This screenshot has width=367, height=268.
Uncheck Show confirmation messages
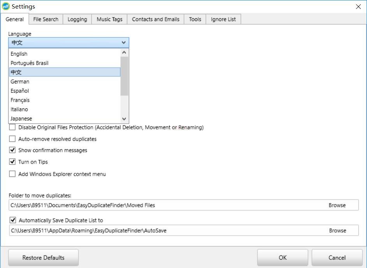[12, 150]
